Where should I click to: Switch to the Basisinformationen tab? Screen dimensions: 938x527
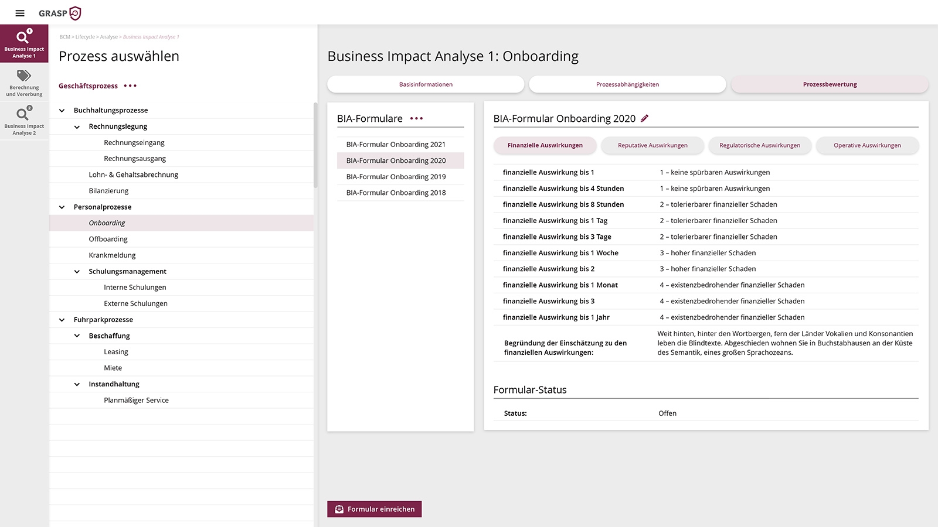pos(426,84)
